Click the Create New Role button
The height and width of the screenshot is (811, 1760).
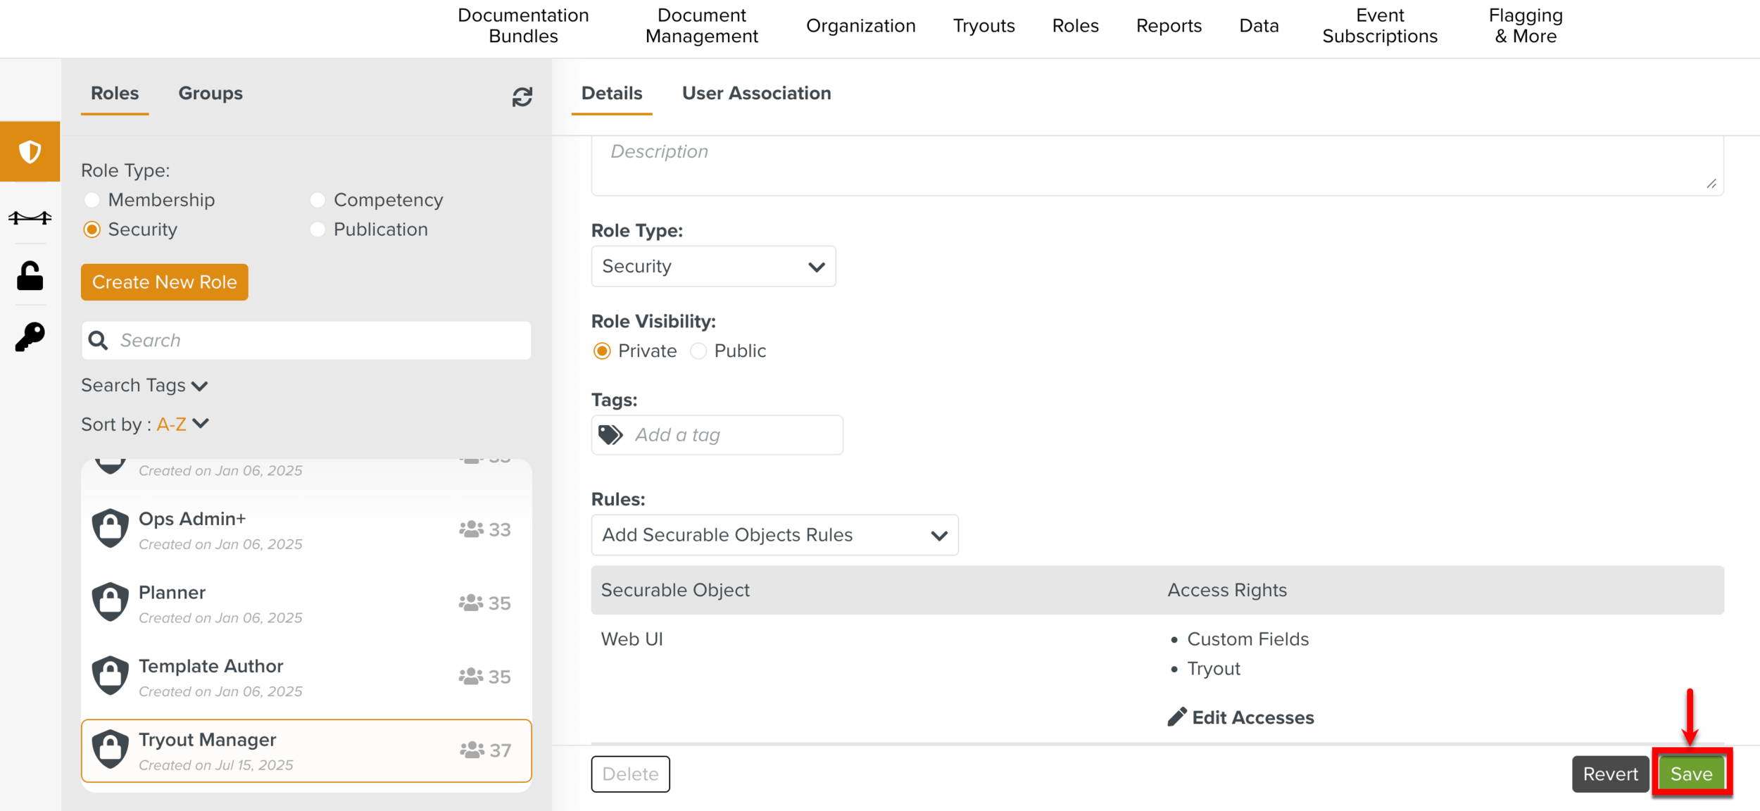[164, 282]
